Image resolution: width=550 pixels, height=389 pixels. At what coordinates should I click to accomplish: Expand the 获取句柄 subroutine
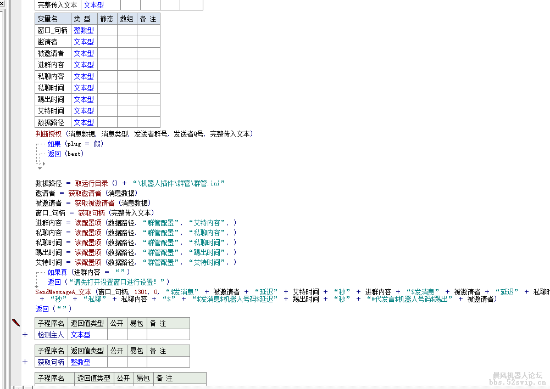pyautogui.click(x=25, y=362)
